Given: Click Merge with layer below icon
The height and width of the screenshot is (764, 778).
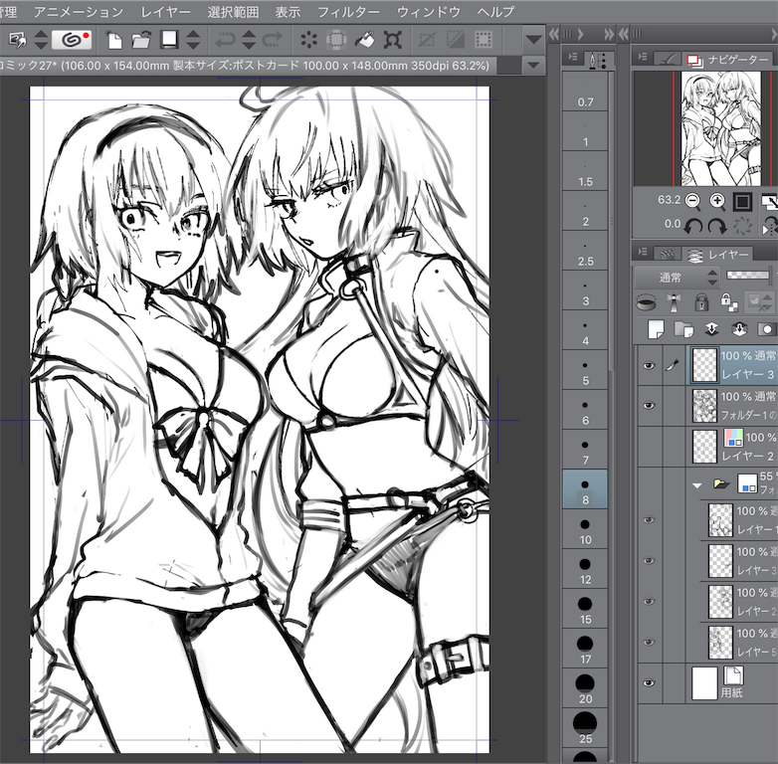Looking at the screenshot, I should click(739, 329).
